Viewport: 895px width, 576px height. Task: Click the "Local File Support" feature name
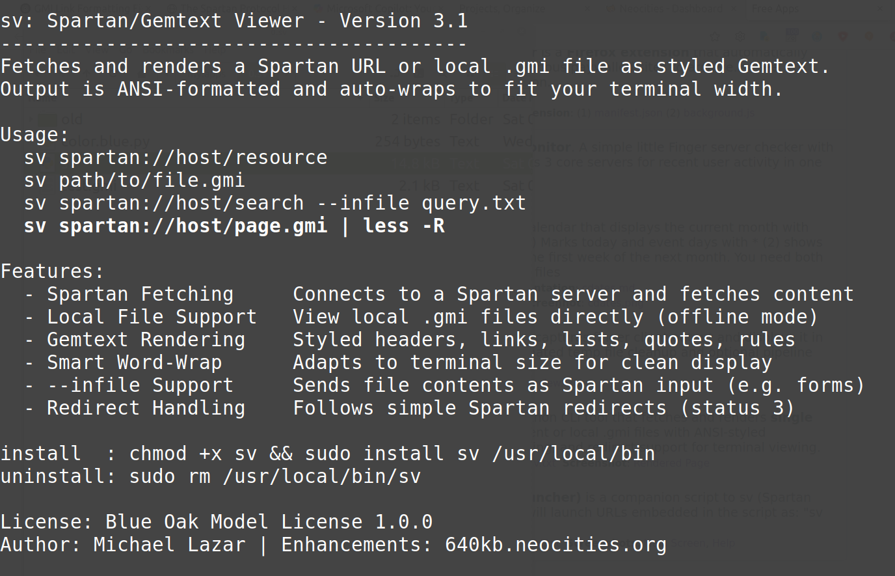(152, 317)
